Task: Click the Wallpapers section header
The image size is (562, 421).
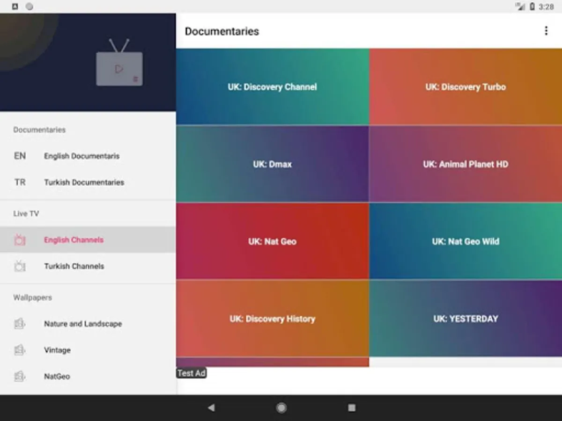Action: click(x=32, y=298)
